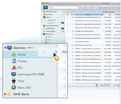Open the Library section
The height and width of the screenshot is (104, 121).
tap(48, 17)
